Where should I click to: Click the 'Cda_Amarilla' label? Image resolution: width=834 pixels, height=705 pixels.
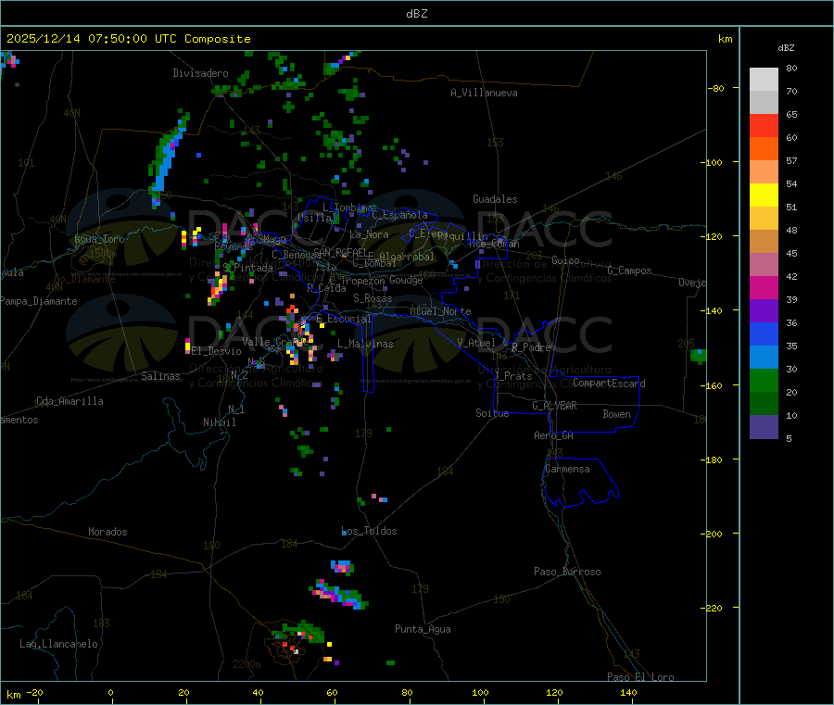coord(69,401)
